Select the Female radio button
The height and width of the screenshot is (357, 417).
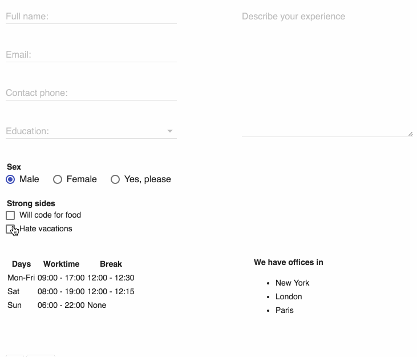click(x=58, y=179)
